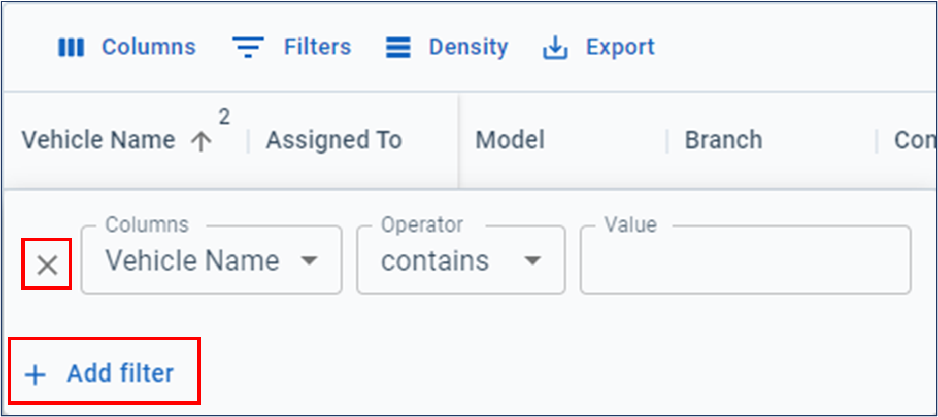
Task: Click the Model column header
Action: [x=510, y=140]
